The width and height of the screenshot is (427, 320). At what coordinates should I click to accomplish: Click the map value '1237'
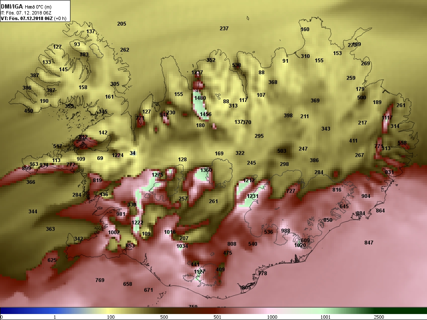tap(197, 73)
